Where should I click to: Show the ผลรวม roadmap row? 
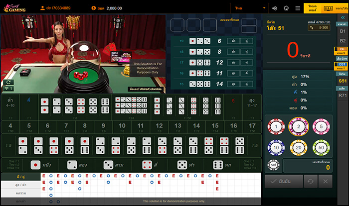(x=21, y=193)
